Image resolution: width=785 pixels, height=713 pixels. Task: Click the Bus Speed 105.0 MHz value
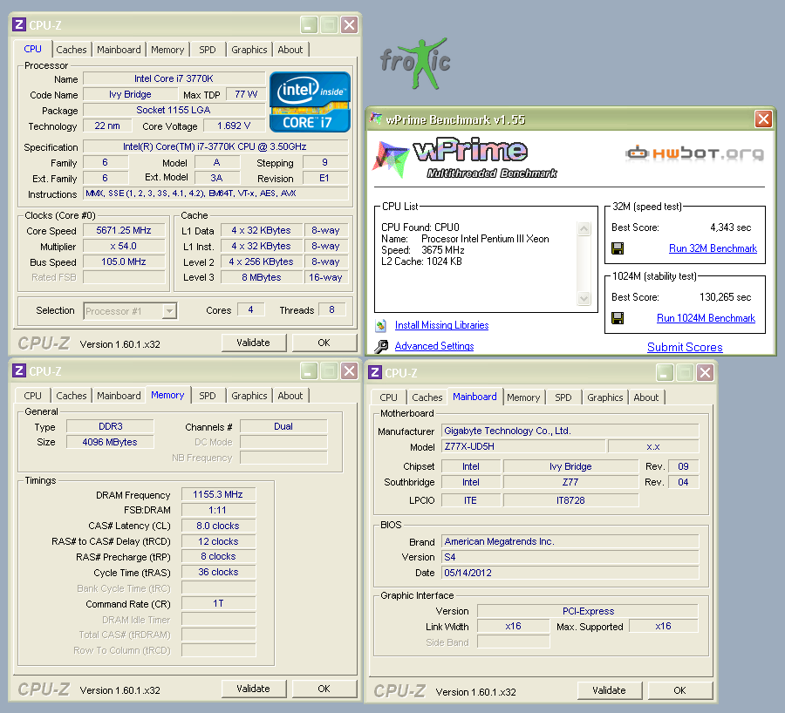124,262
